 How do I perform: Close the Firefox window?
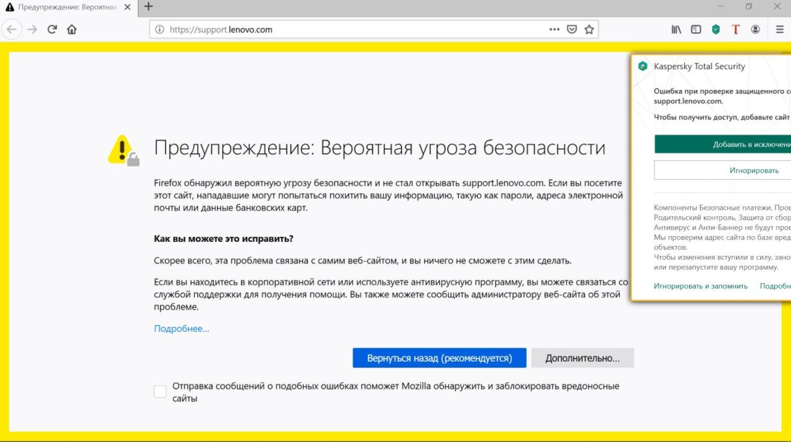click(x=777, y=6)
